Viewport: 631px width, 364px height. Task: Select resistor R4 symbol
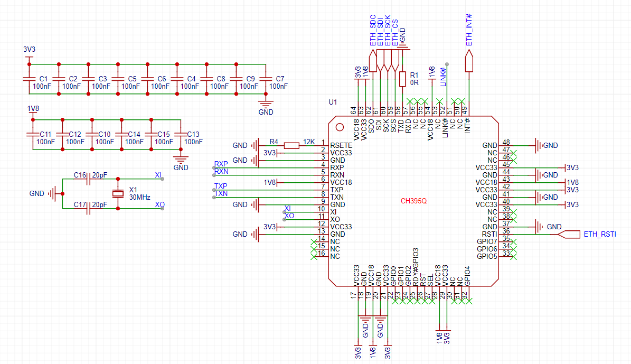pos(291,145)
